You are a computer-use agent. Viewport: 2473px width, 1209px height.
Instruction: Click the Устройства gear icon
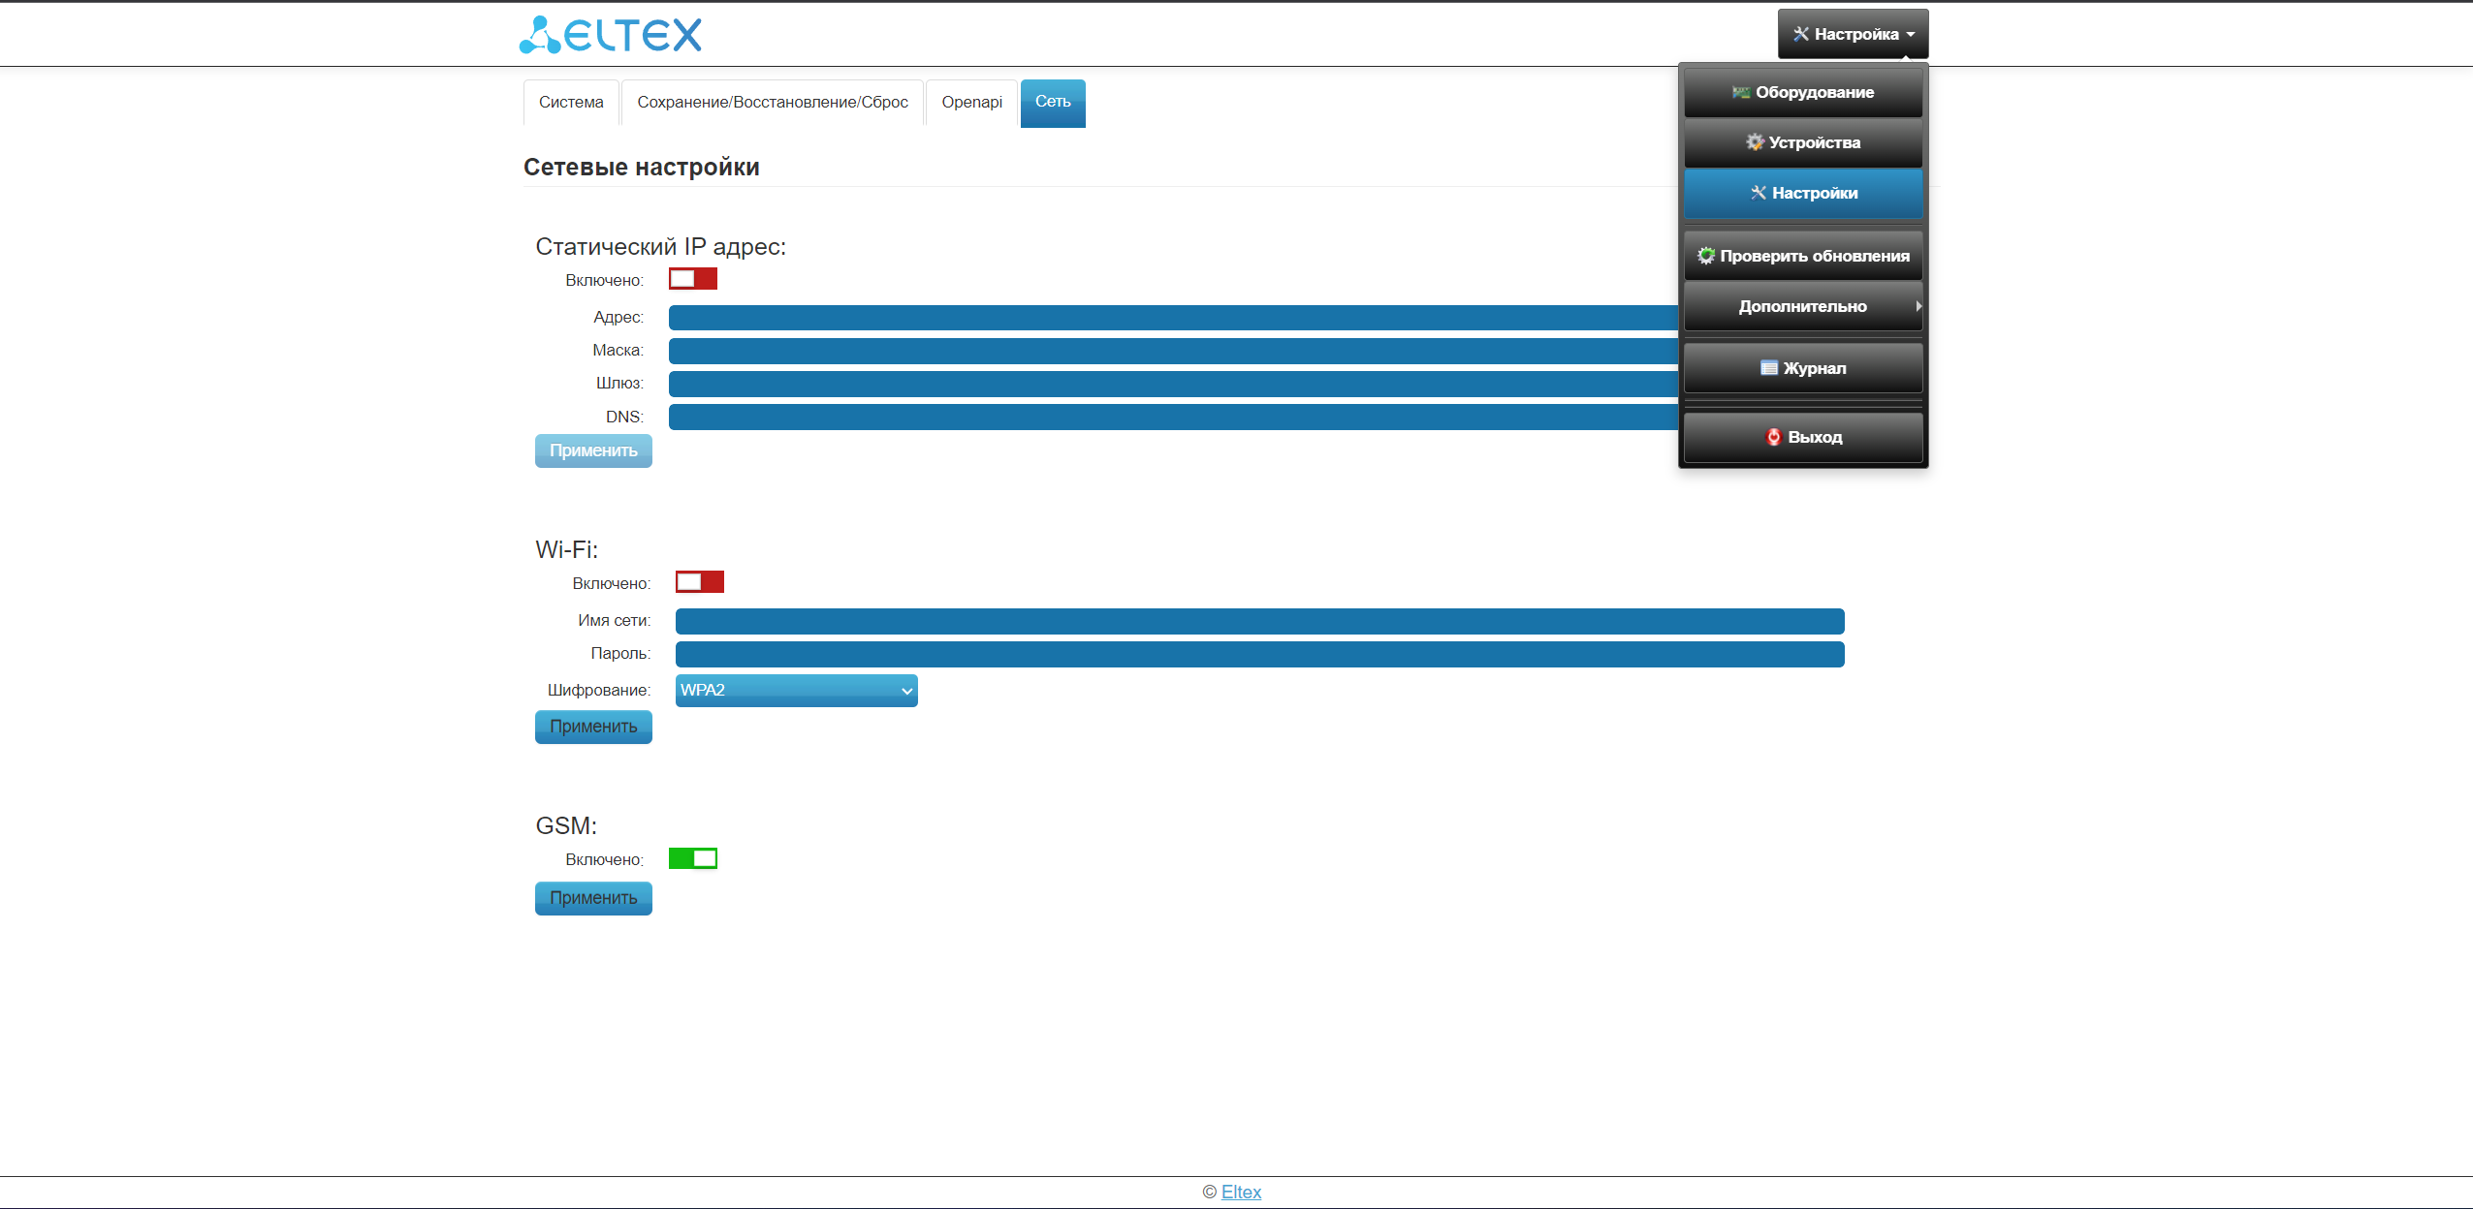[1755, 143]
